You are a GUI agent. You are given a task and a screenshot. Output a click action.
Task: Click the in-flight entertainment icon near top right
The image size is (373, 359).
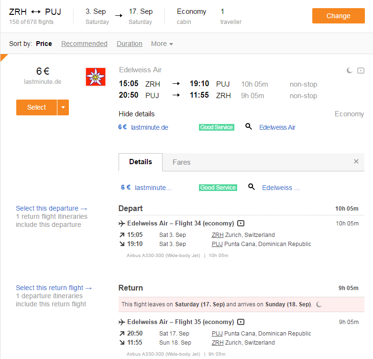(x=361, y=70)
